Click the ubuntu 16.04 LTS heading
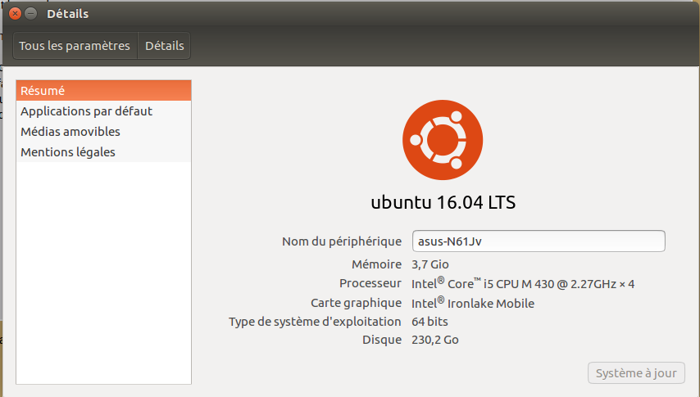This screenshot has width=700, height=397. pyautogui.click(x=443, y=202)
